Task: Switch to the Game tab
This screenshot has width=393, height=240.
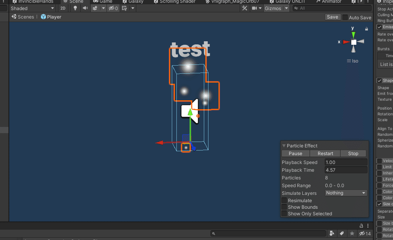Action: tap(103, 2)
